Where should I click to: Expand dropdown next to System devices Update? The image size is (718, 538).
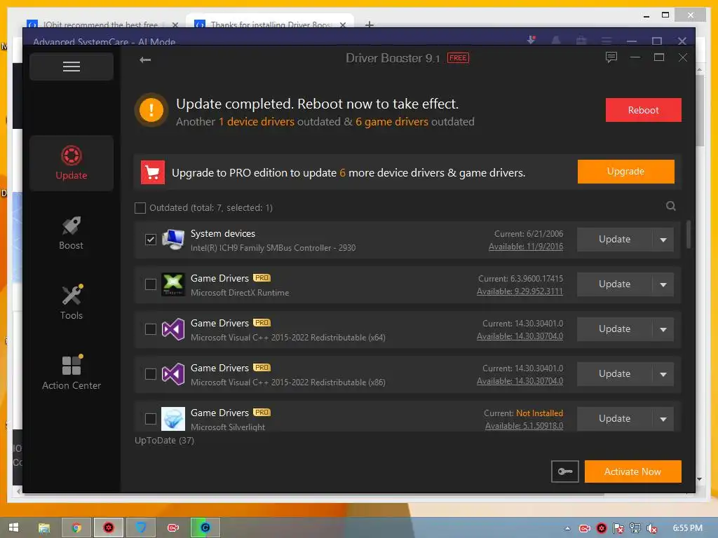(663, 240)
